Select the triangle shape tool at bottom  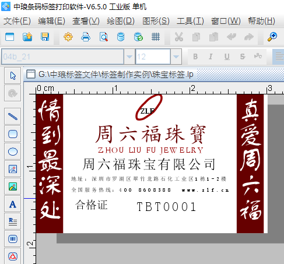[13, 256]
